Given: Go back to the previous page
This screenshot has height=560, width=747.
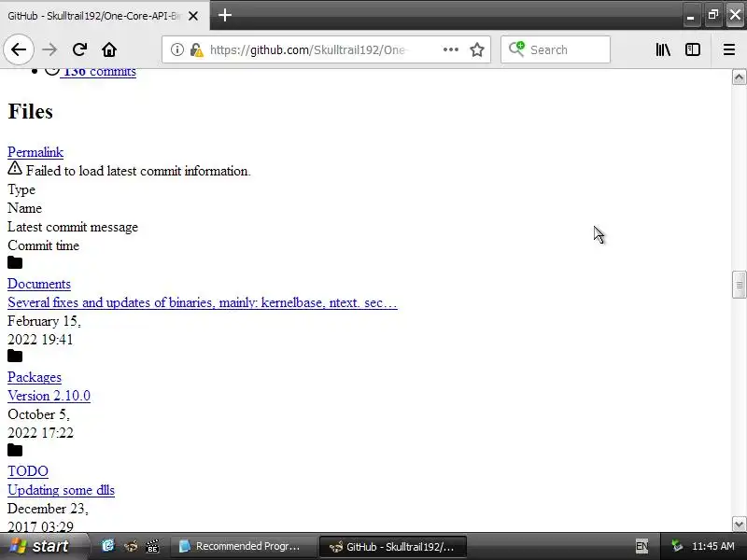Looking at the screenshot, I should pos(19,49).
